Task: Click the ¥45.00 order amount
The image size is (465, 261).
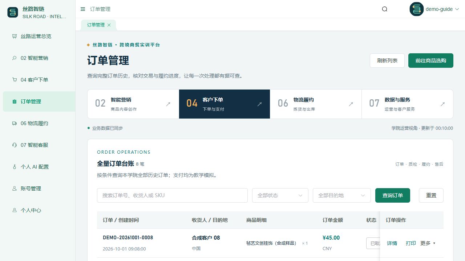Action: pos(331,238)
